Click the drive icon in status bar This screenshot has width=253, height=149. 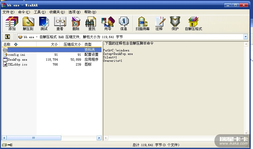[4, 145]
